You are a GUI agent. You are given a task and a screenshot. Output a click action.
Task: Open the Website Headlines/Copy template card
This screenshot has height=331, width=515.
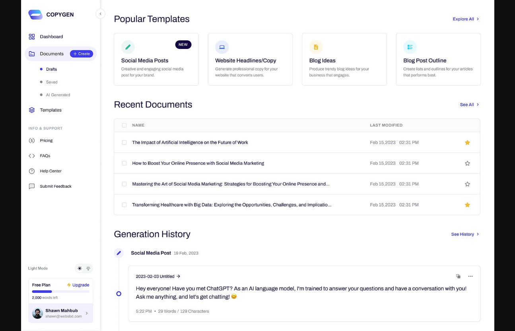pos(250,59)
